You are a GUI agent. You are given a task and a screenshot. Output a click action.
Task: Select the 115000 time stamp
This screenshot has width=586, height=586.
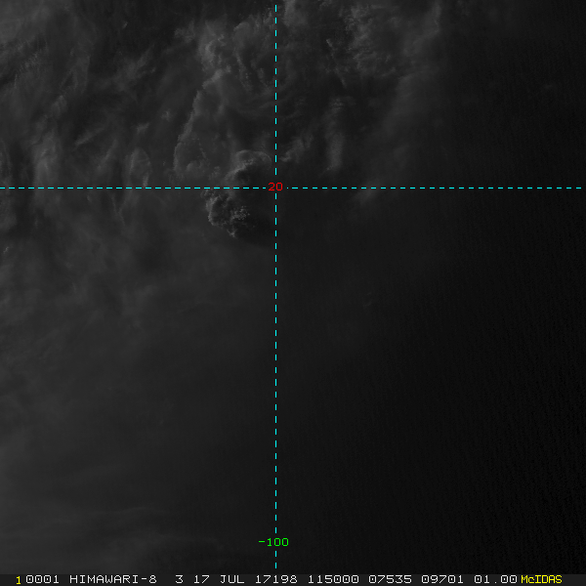pos(333,579)
